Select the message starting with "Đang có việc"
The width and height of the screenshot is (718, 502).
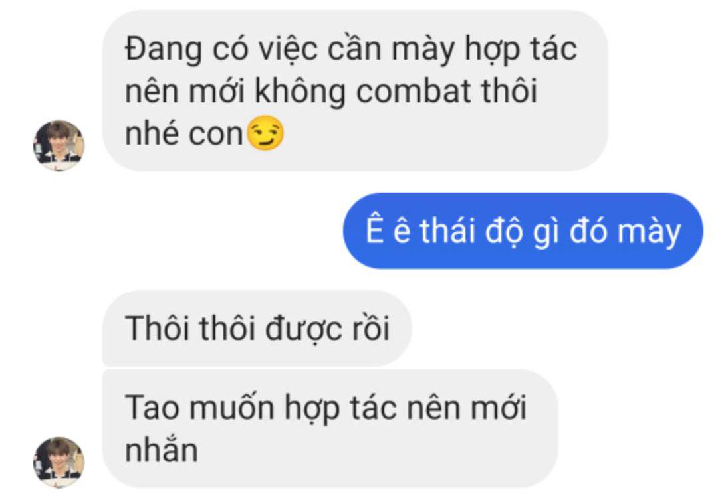(355, 90)
